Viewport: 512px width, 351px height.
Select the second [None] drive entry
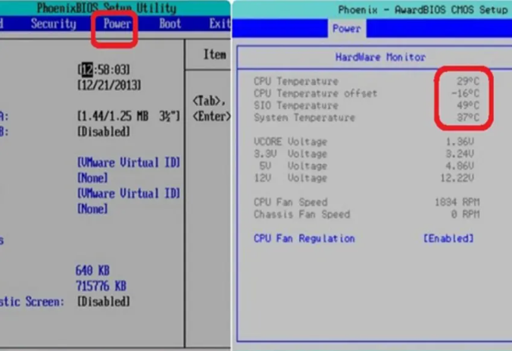(92, 208)
